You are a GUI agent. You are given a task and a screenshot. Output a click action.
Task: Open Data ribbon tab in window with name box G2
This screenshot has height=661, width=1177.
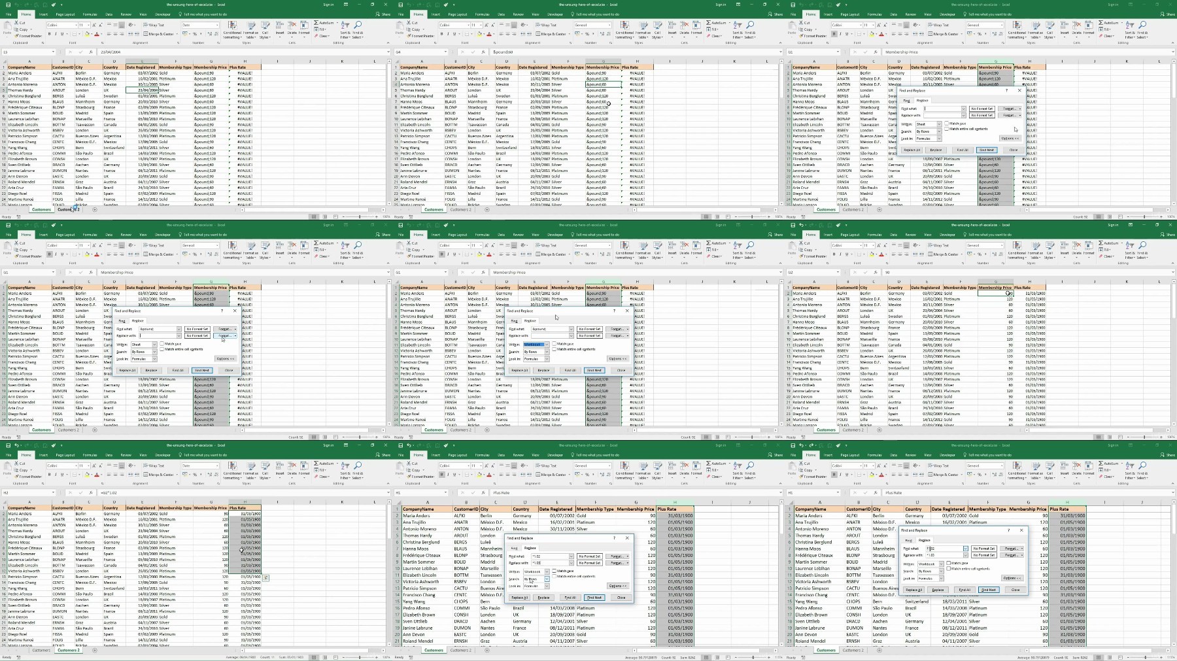pos(893,234)
